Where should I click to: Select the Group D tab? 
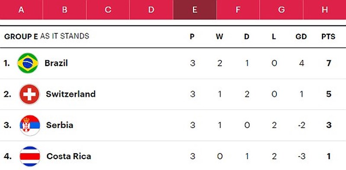151,9
